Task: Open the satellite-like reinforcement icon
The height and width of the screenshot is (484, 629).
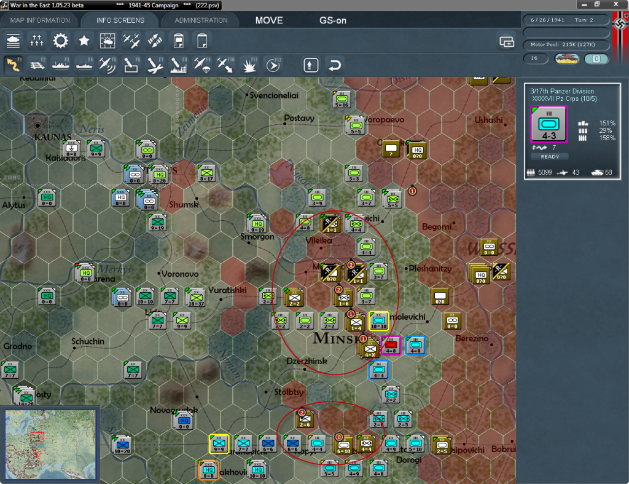Action: point(155,41)
